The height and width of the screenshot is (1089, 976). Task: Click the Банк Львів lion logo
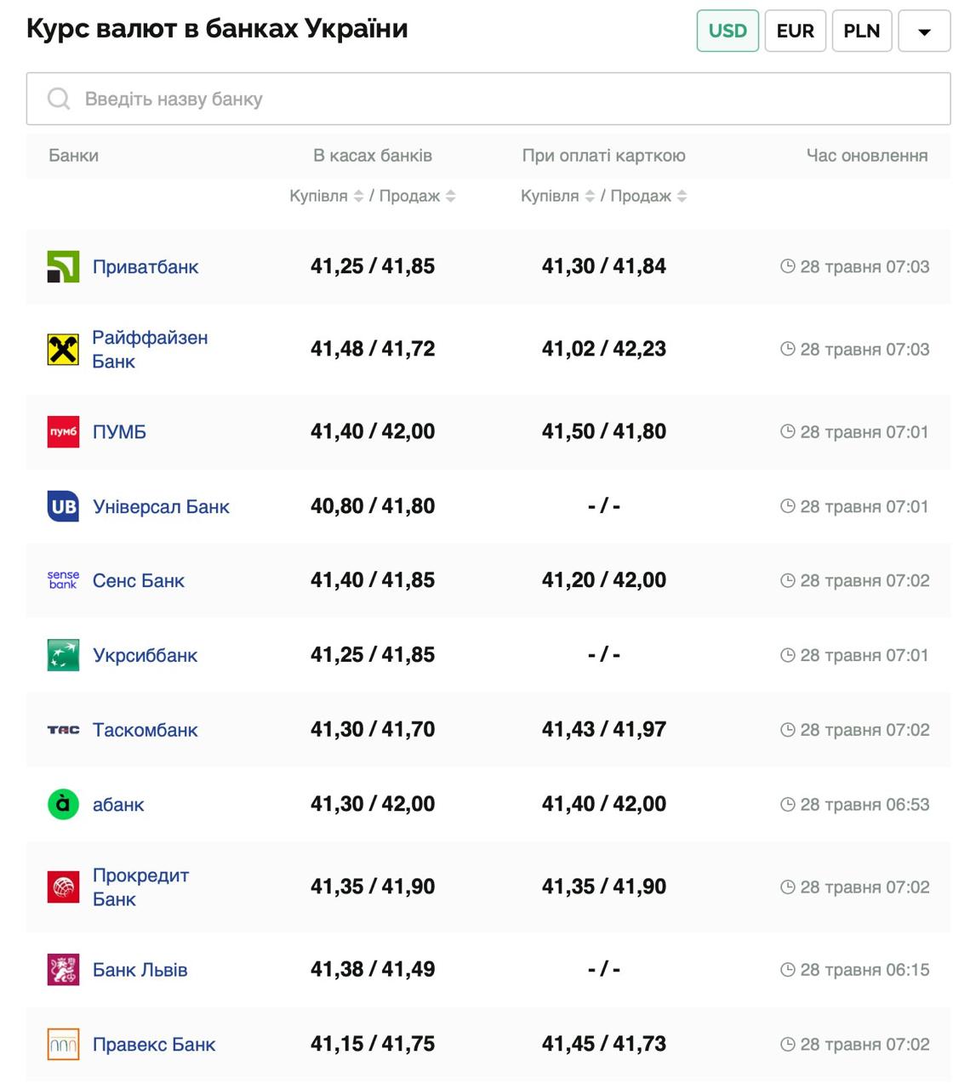click(x=63, y=970)
